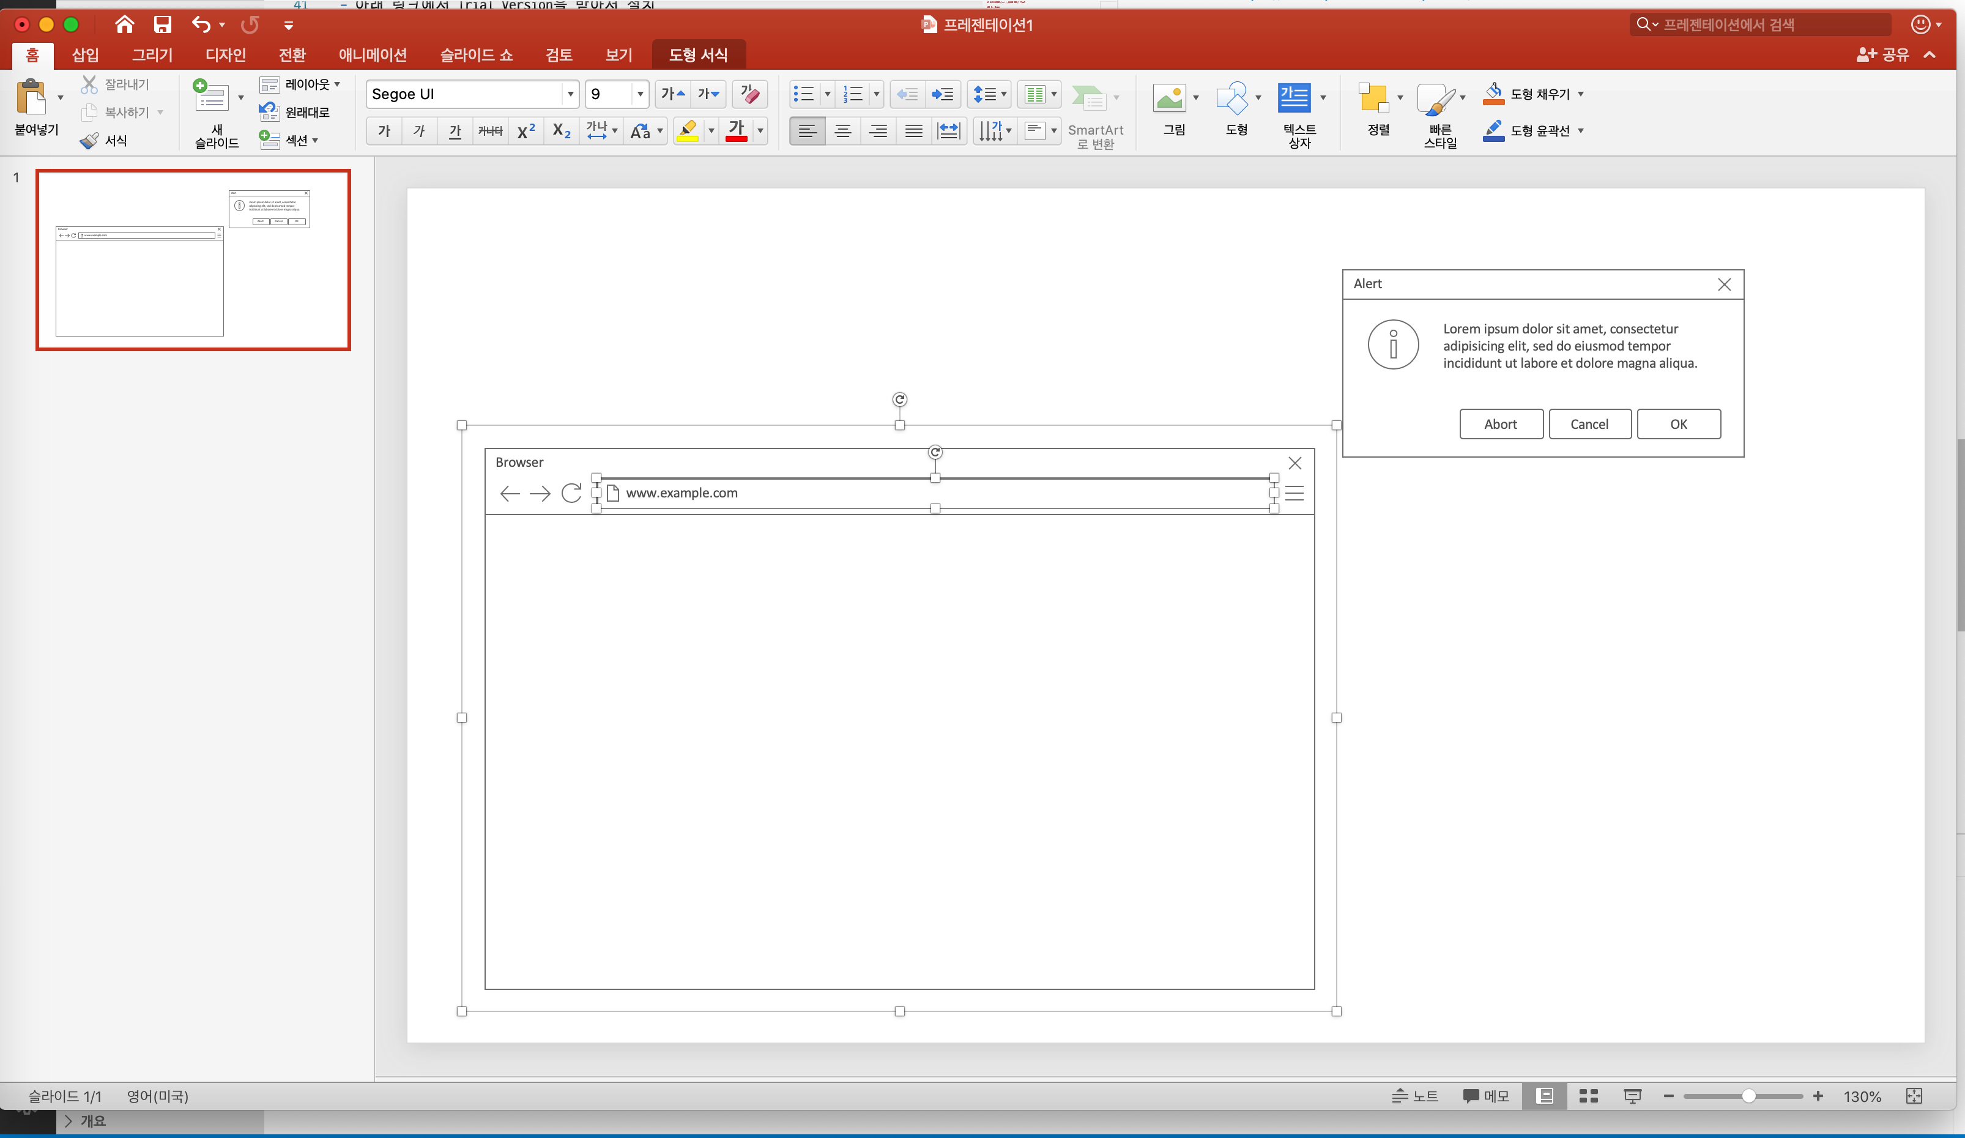The width and height of the screenshot is (1965, 1138).
Task: Expand the font size dropdown
Action: [x=640, y=94]
